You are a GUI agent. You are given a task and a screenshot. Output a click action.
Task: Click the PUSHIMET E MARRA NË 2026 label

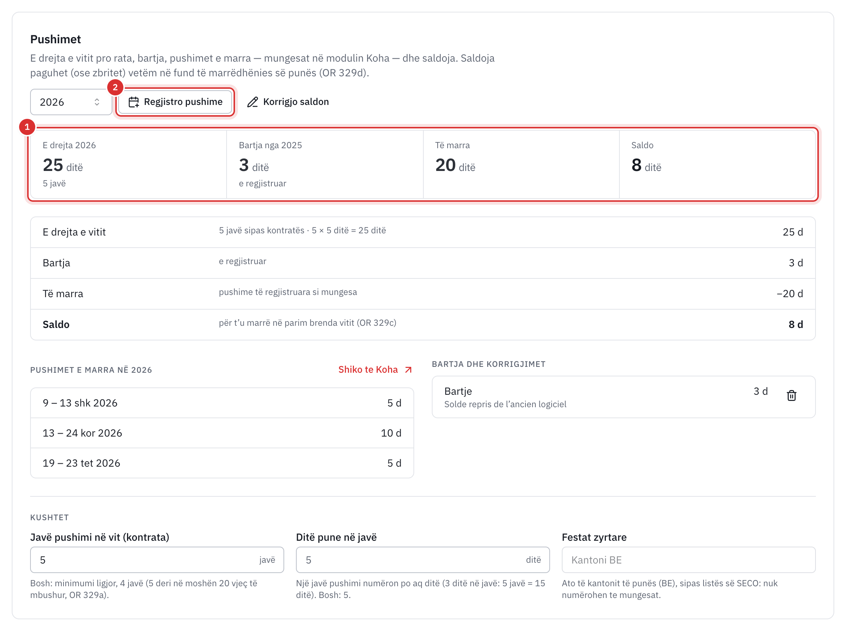click(x=91, y=370)
